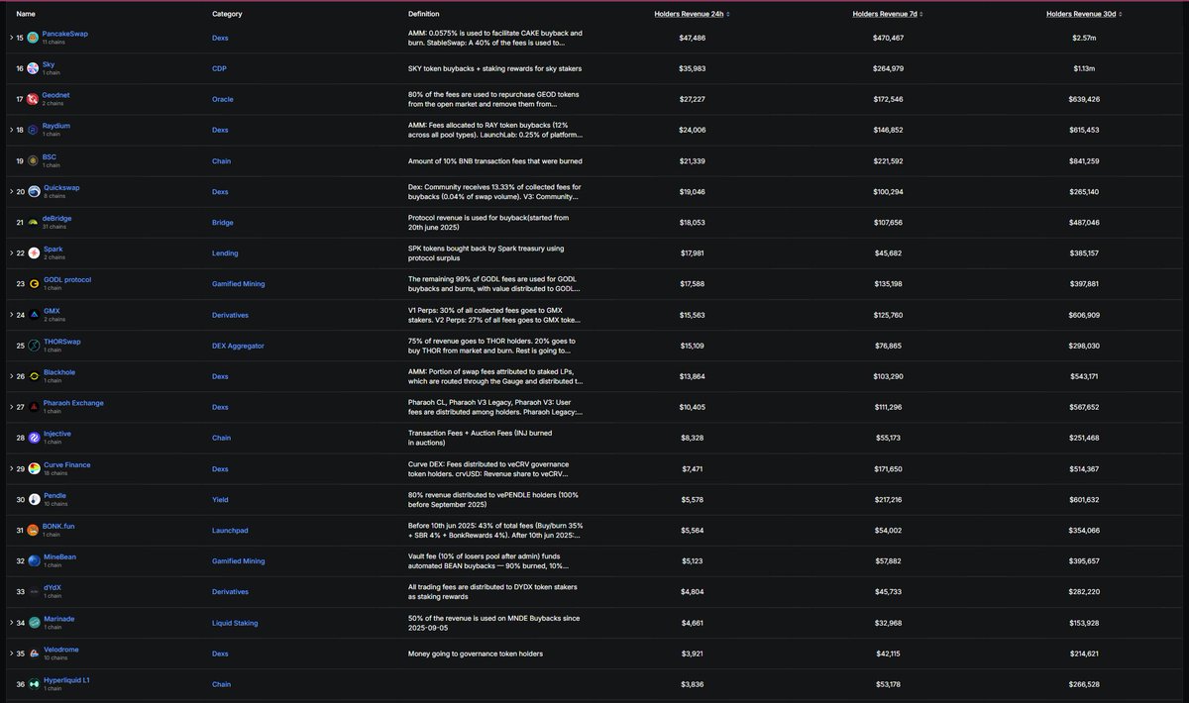Click the Spark protocol logo icon
Screen dimensions: 1189x703
click(34, 252)
